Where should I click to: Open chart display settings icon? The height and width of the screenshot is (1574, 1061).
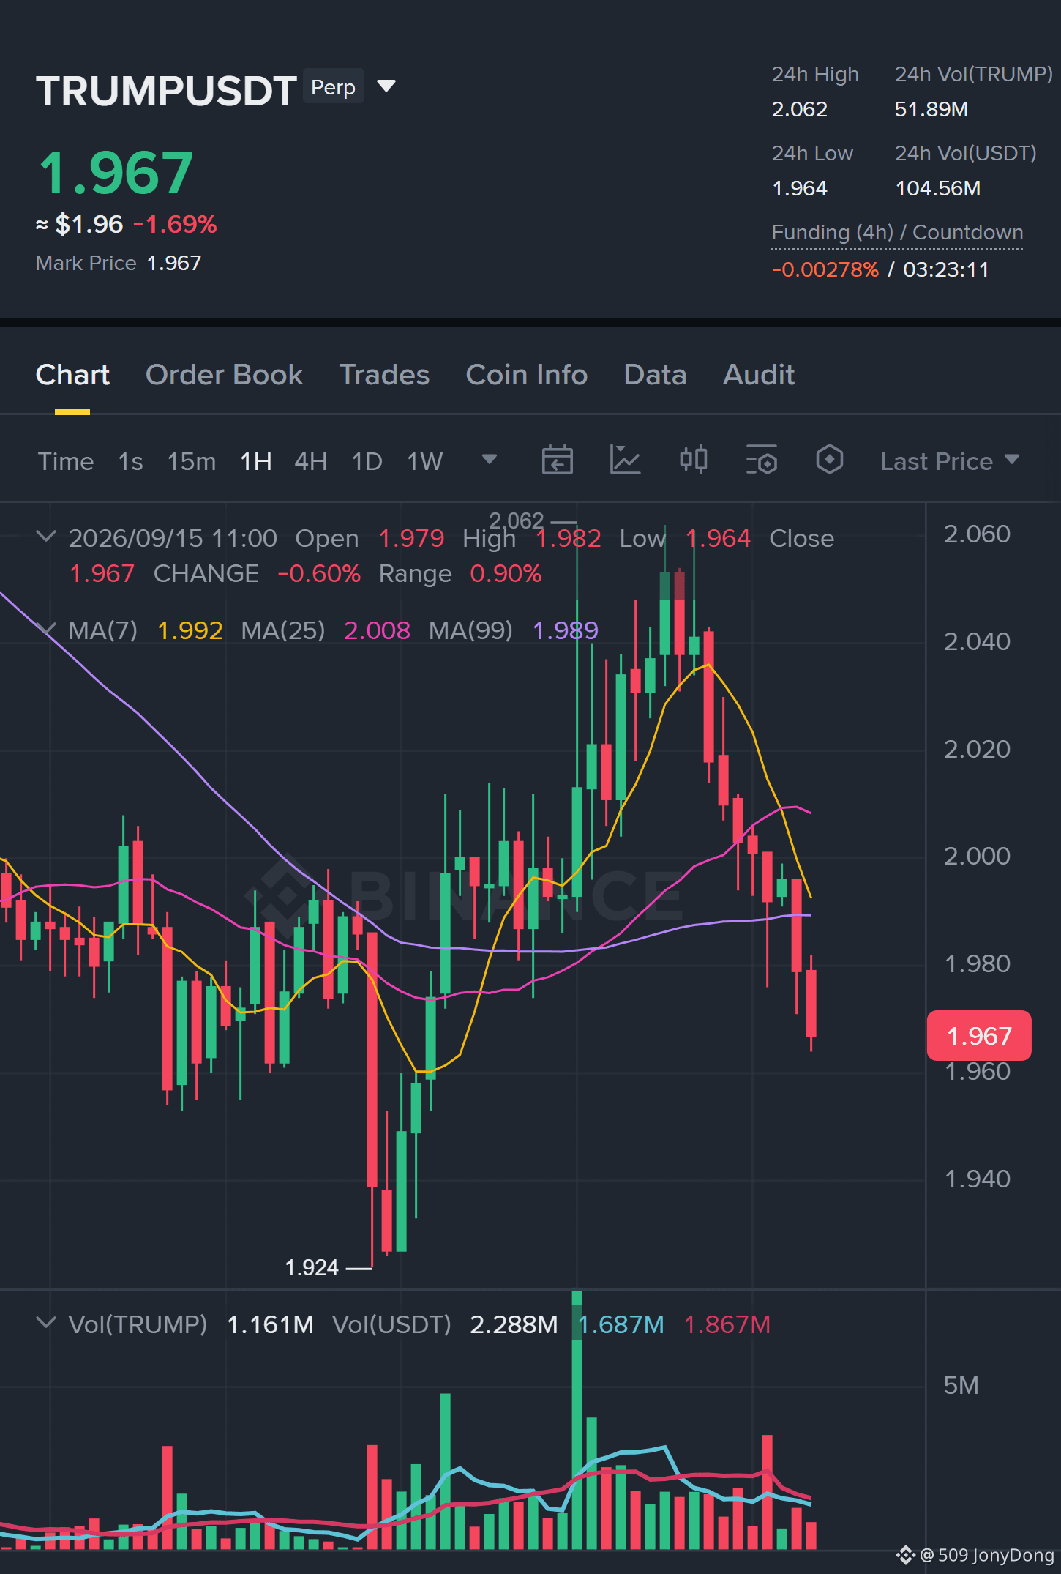click(x=762, y=460)
